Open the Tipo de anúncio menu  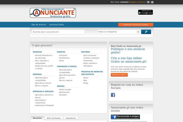[39, 25]
